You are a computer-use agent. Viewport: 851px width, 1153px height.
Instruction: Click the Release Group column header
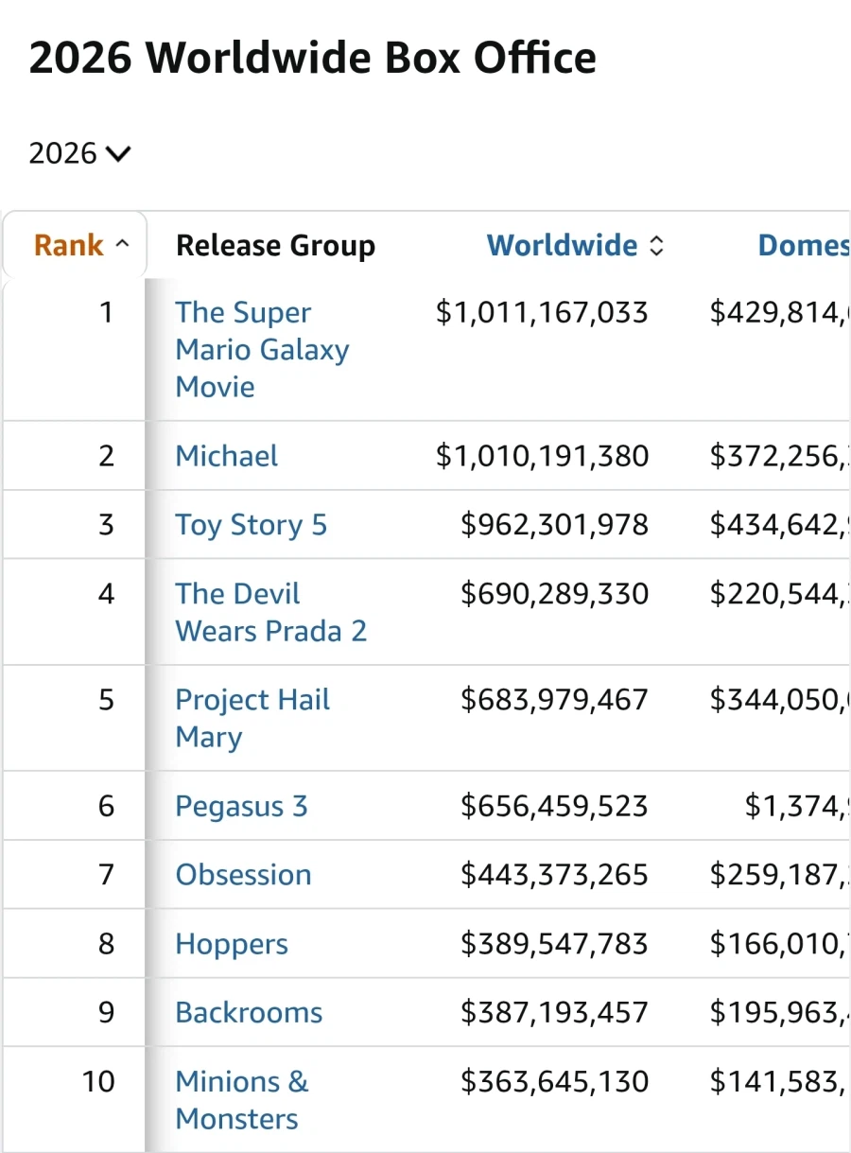click(275, 246)
